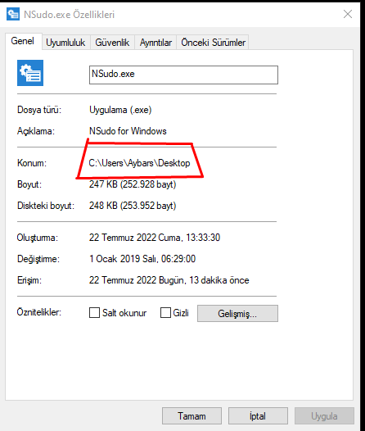Click the large NSudo application icon
Image resolution: width=365 pixels, height=431 pixels.
(30, 73)
